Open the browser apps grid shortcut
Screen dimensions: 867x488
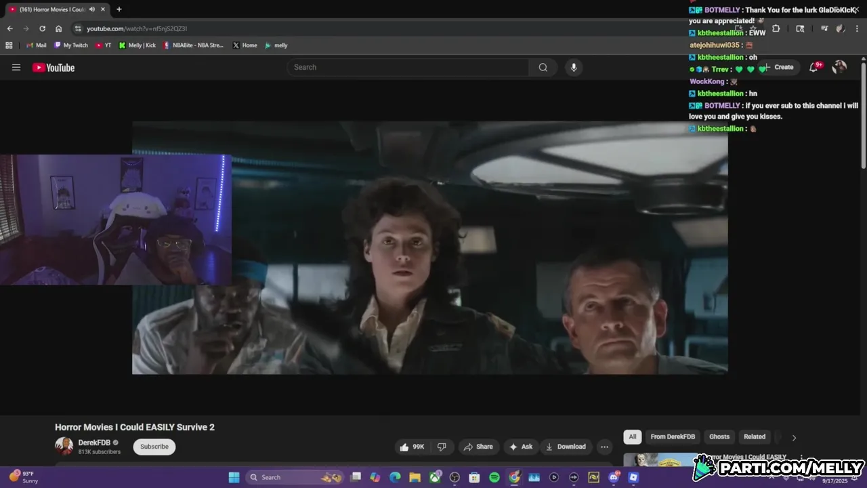click(9, 45)
